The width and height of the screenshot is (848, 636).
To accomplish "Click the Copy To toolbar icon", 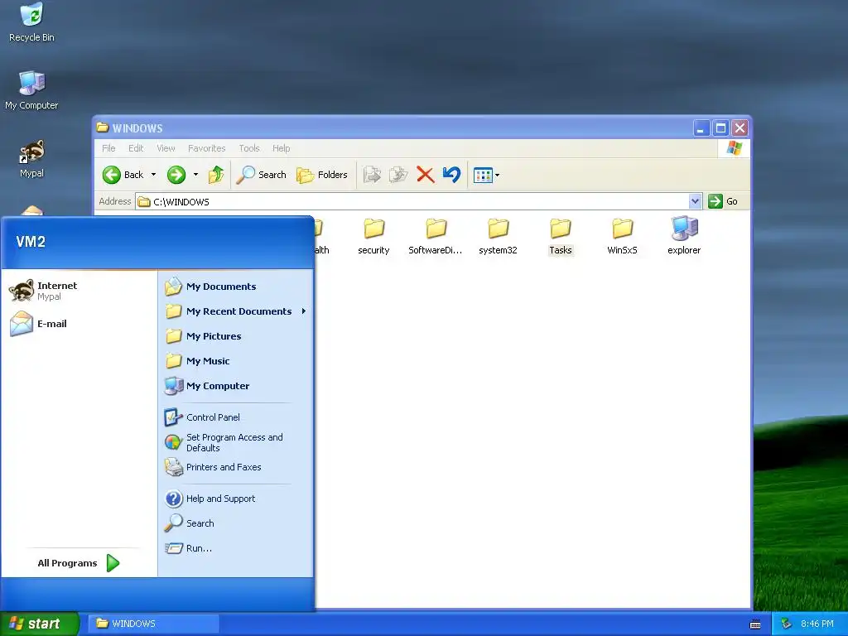I will [398, 175].
